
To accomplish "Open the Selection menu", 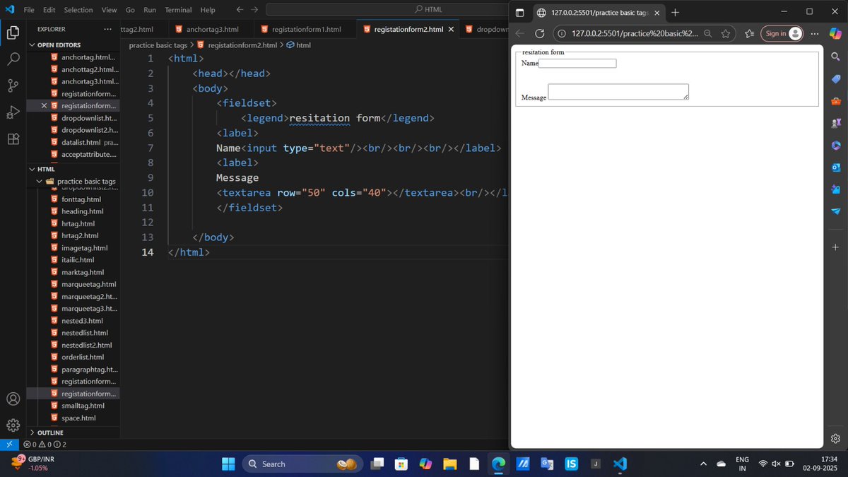I will [x=78, y=10].
